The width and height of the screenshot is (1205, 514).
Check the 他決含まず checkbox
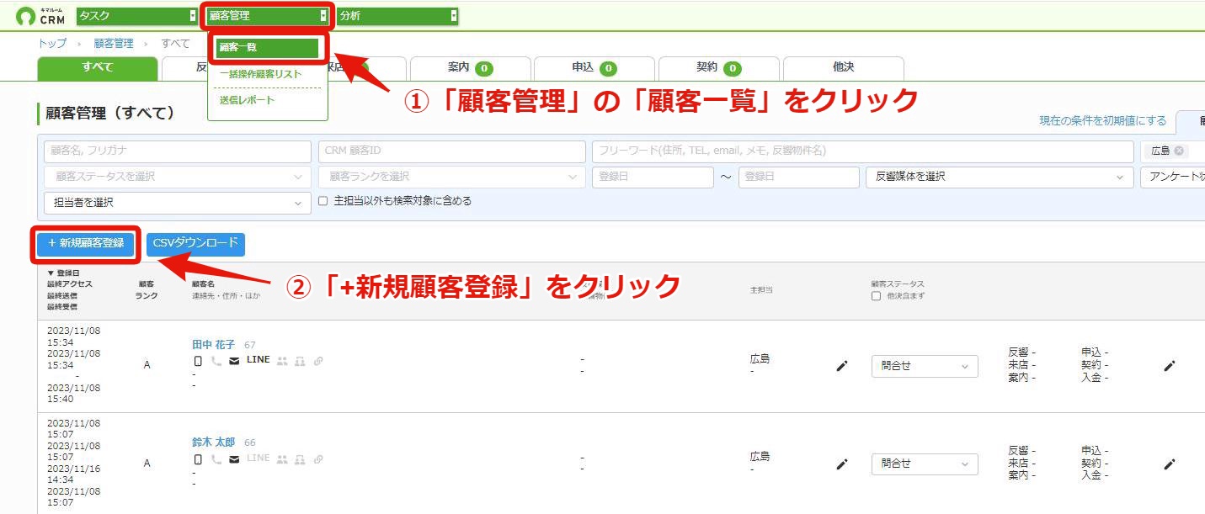click(x=876, y=296)
